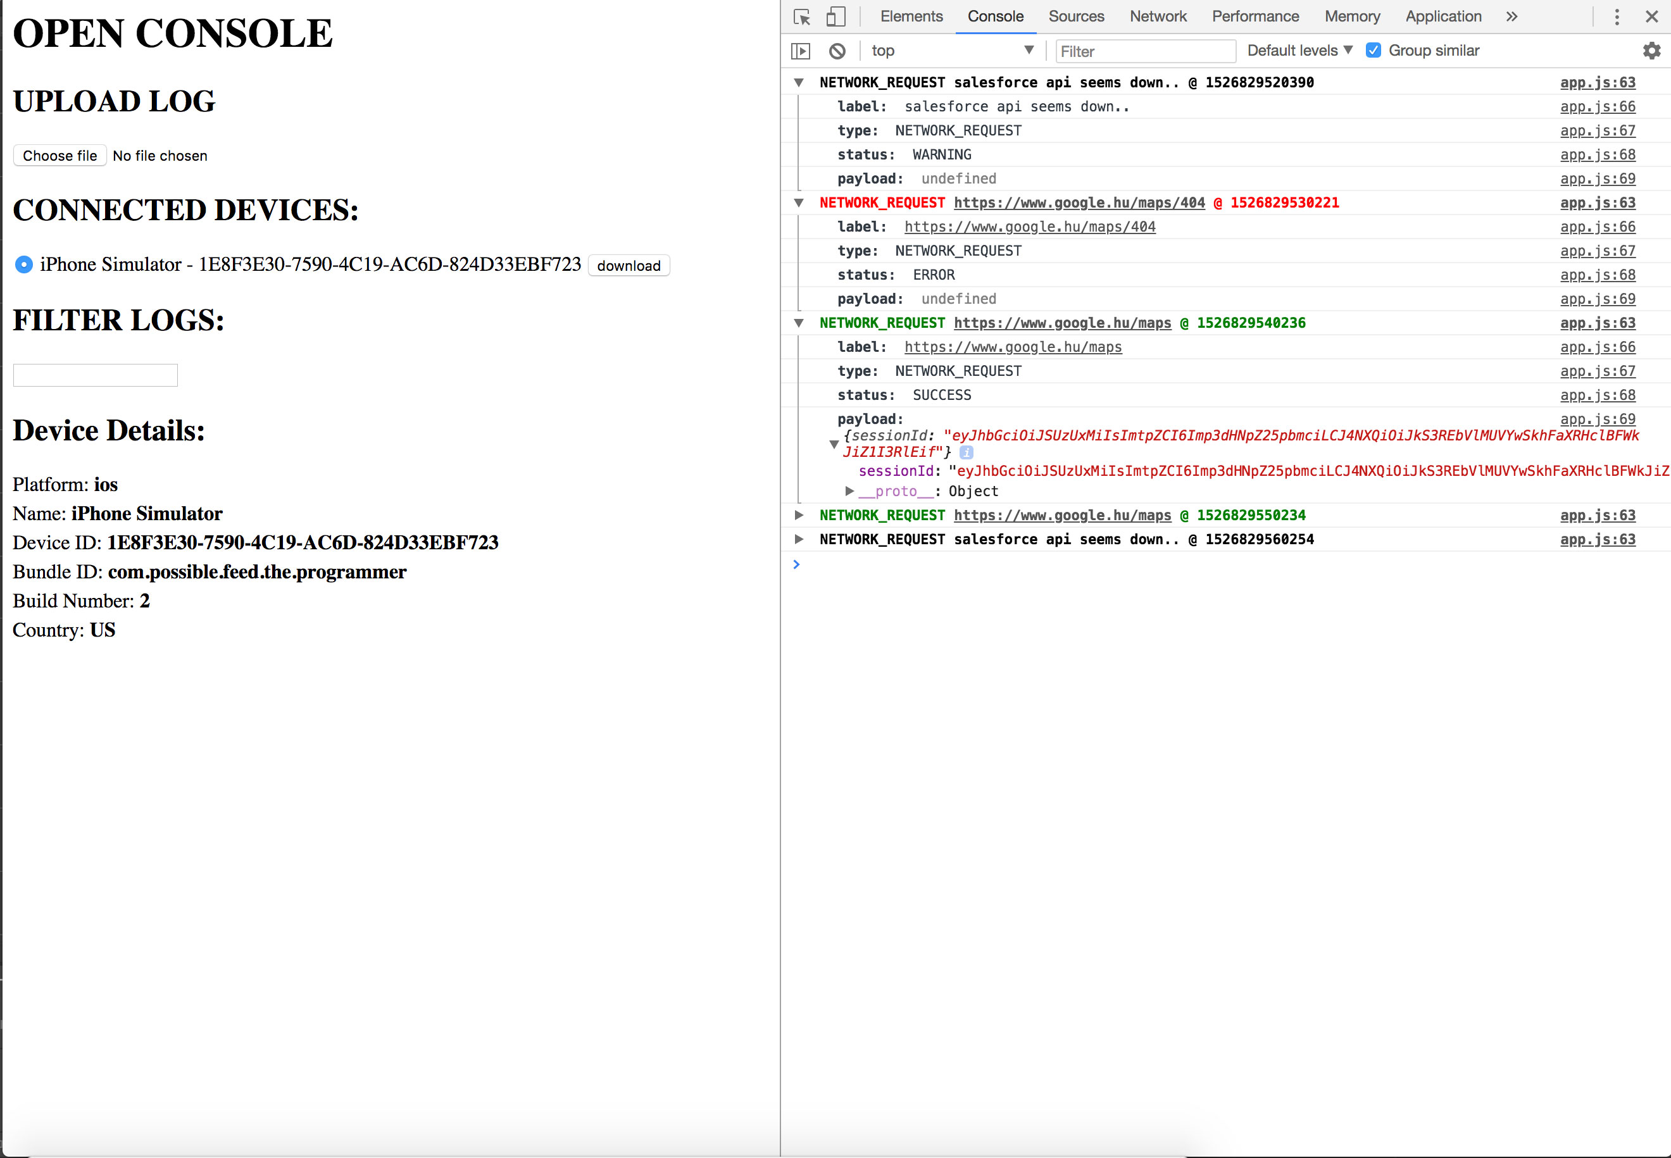Select the Console tab in DevTools

(997, 15)
